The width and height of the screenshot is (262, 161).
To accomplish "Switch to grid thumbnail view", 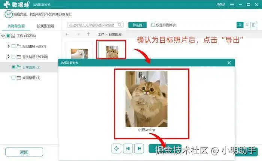I will pyautogui.click(x=240, y=25).
